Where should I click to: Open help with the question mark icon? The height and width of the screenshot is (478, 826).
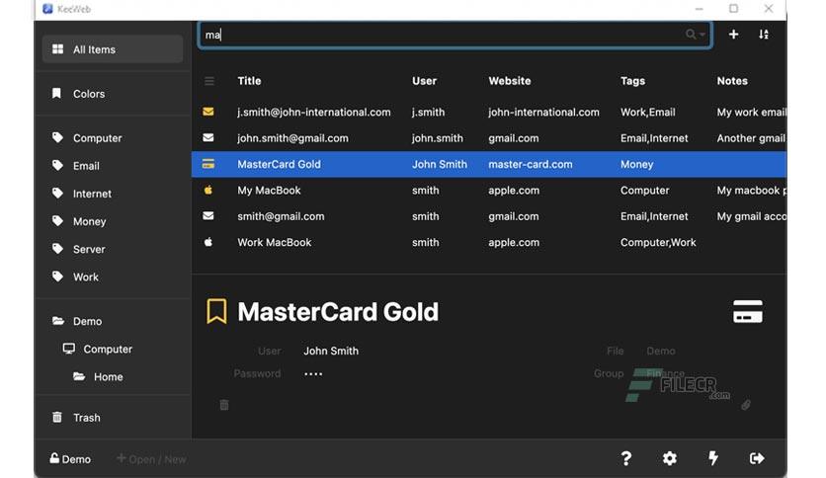click(625, 458)
